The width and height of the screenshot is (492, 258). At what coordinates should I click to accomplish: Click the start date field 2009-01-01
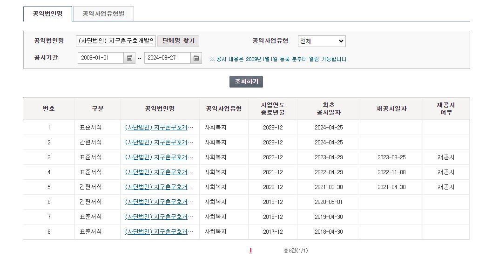pos(100,58)
